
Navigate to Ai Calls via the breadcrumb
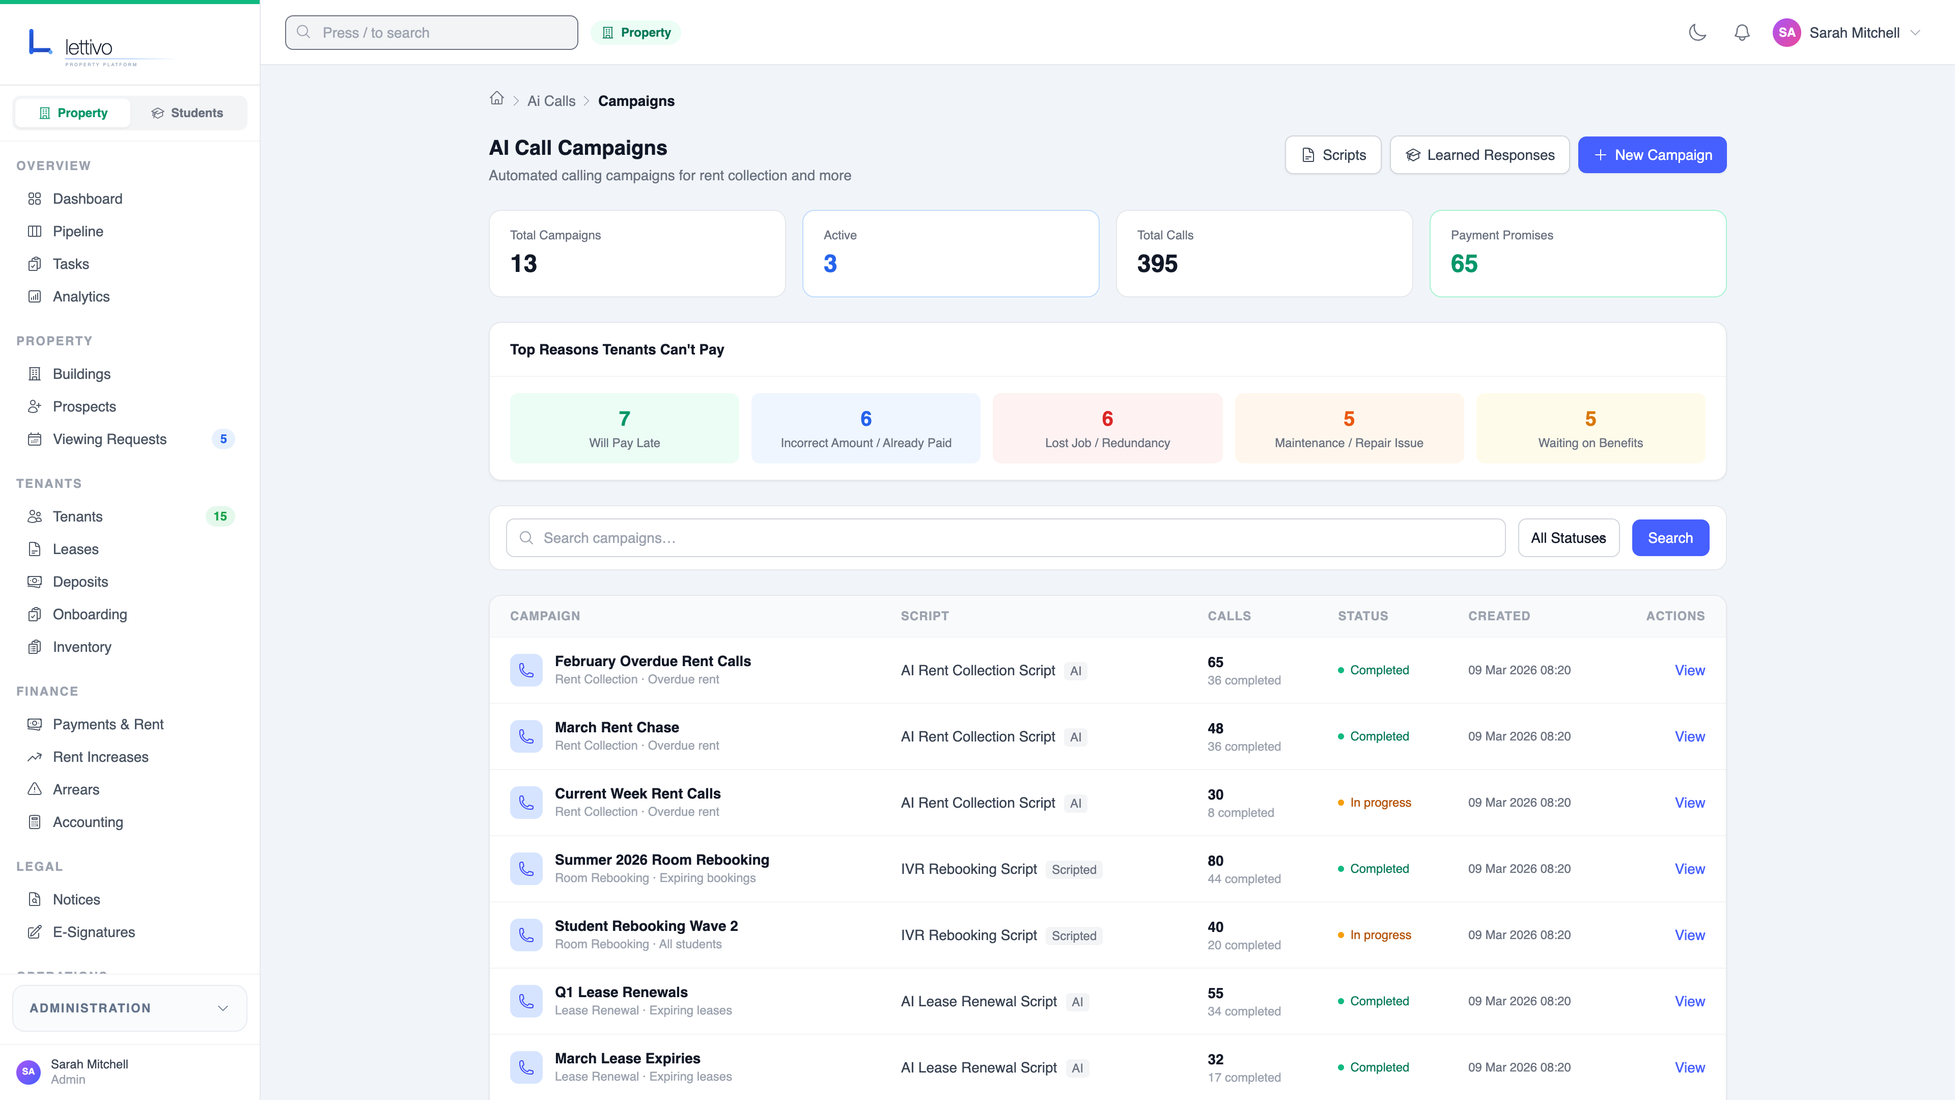[x=551, y=100]
